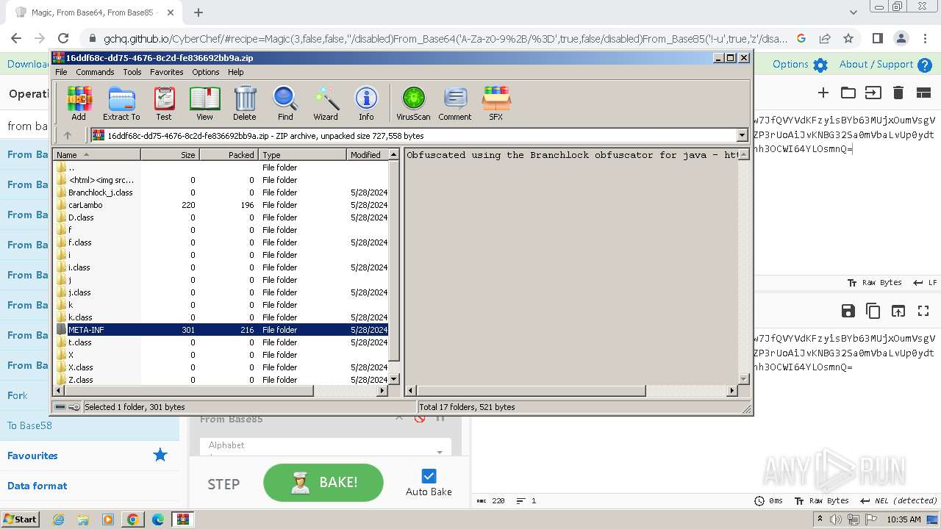The height and width of the screenshot is (529, 941).
Task: Save output to file icon
Action: coord(848,311)
